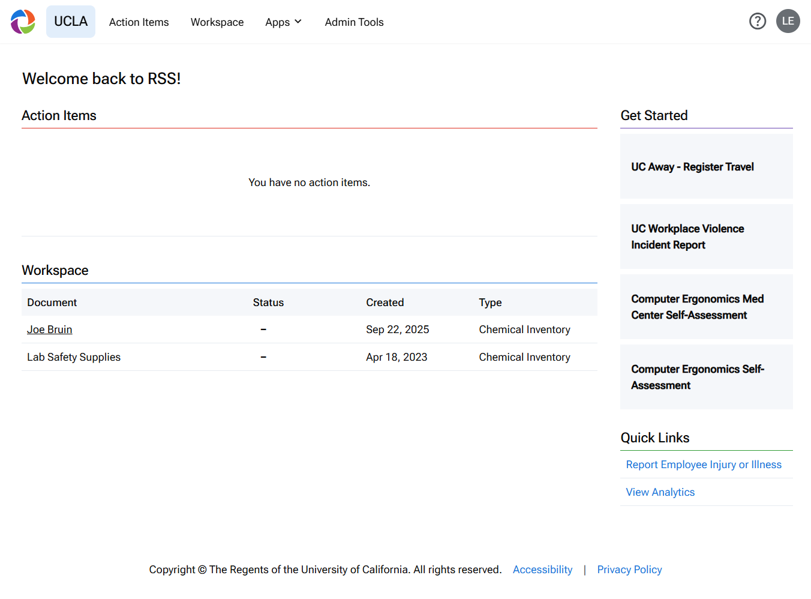Click the Status column header
Image resolution: width=811 pixels, height=599 pixels.
tap(268, 303)
